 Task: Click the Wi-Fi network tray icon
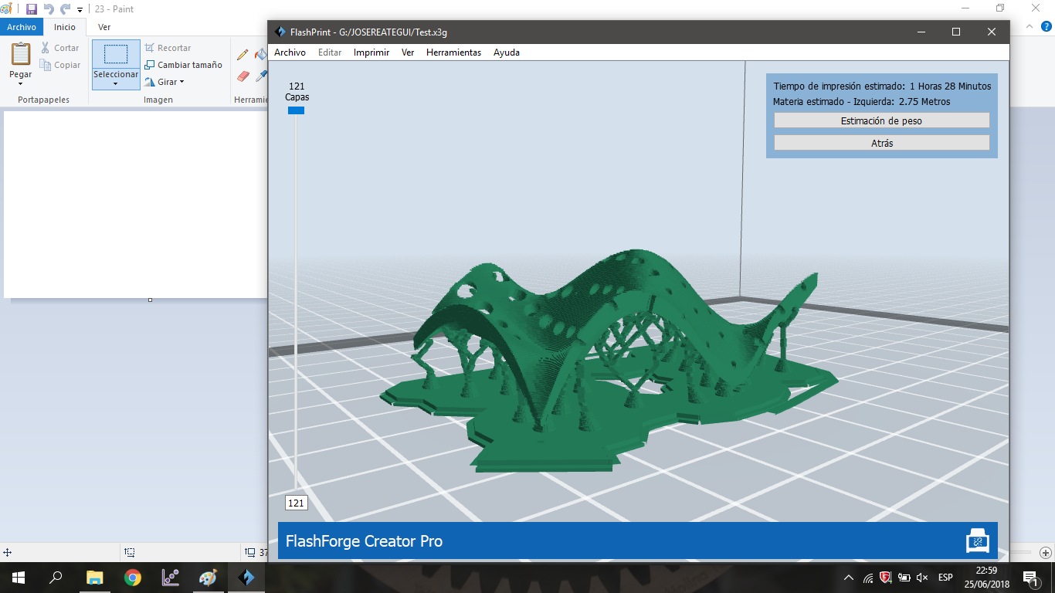[x=868, y=578]
